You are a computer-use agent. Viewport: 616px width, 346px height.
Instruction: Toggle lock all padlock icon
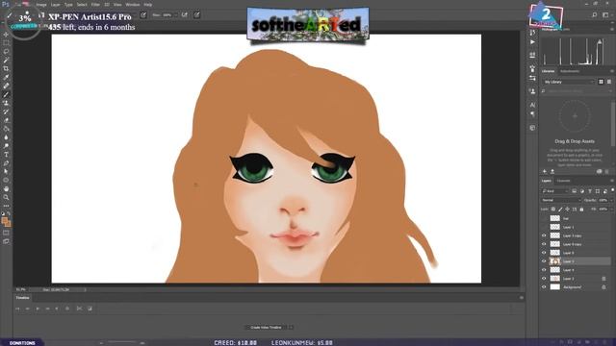pos(581,210)
